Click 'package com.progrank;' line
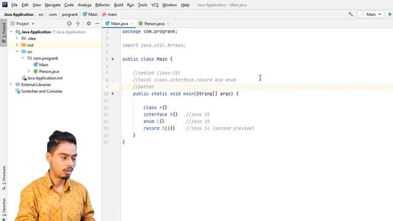The image size is (393, 221). pyautogui.click(x=150, y=31)
